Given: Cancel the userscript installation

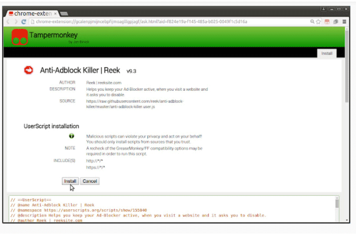Looking at the screenshot, I should coord(90,181).
